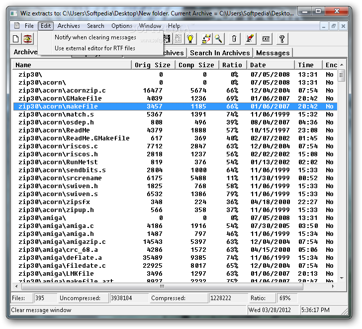Click the new blank document toolbar icon
This screenshot has width=362, height=329.
click(16, 39)
